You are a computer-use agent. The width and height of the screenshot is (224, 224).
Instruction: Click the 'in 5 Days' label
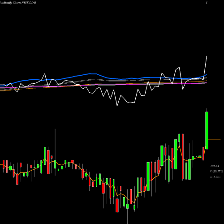pos(215,177)
